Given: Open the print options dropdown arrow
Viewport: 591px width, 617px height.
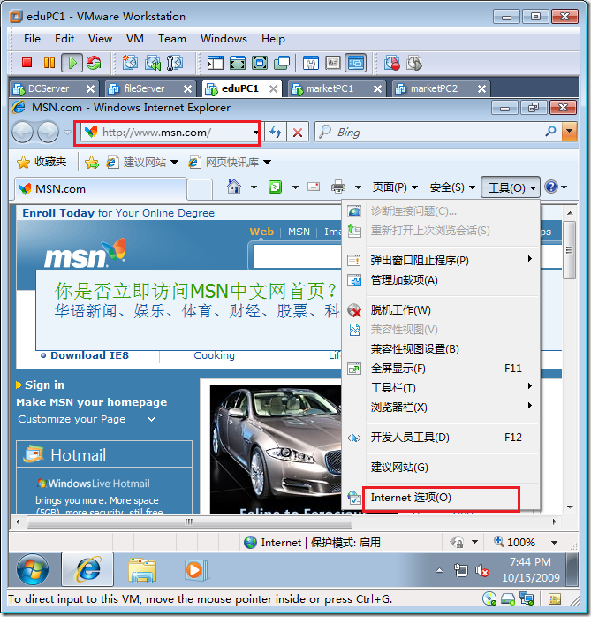Looking at the screenshot, I should (358, 187).
